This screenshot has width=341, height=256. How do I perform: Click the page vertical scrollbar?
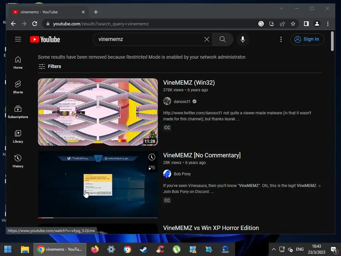coord(332,41)
